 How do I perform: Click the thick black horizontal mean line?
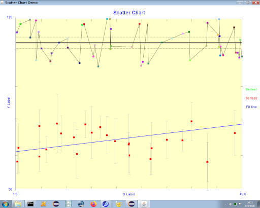(x=128, y=43)
